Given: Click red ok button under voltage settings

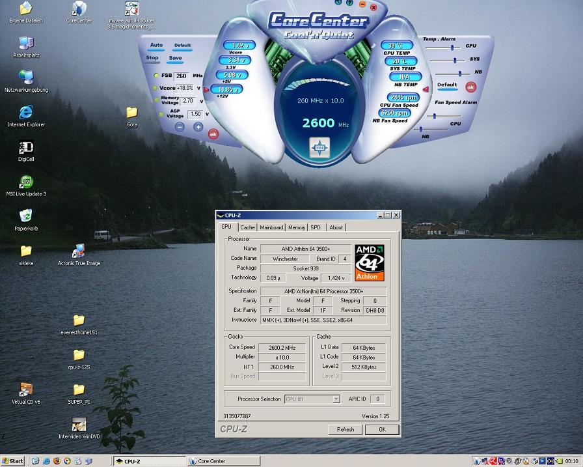Looking at the screenshot, I should pos(213,134).
